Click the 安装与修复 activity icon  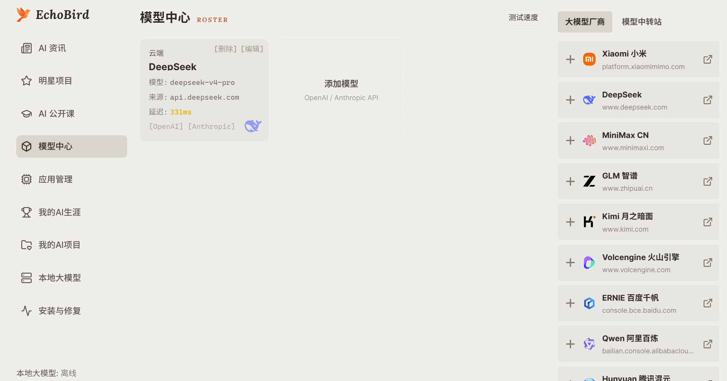tap(27, 311)
